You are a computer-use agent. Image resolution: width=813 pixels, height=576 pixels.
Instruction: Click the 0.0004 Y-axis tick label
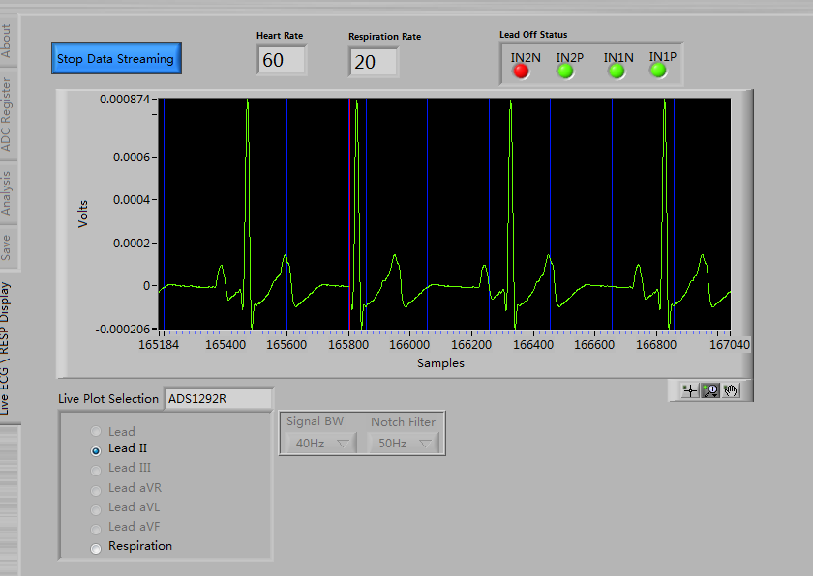[133, 200]
